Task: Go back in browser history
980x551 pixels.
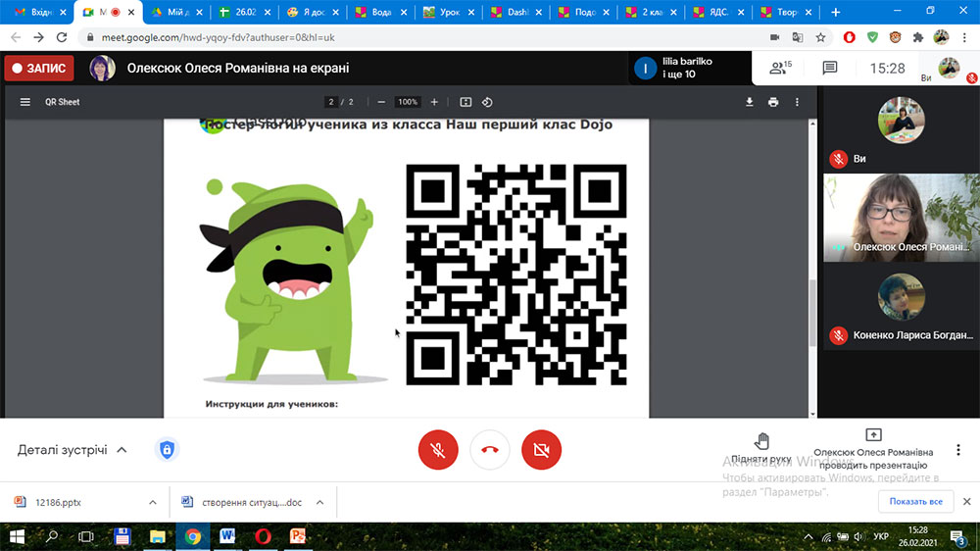Action: point(16,37)
